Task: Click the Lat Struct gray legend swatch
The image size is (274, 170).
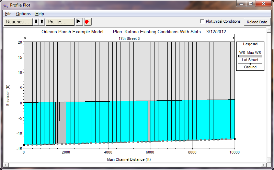Action: click(x=250, y=56)
